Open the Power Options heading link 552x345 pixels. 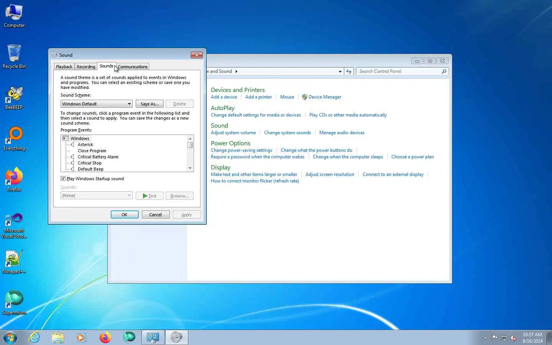click(230, 143)
